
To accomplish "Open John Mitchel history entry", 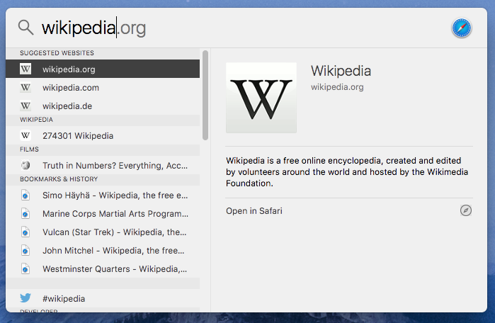I will (103, 250).
